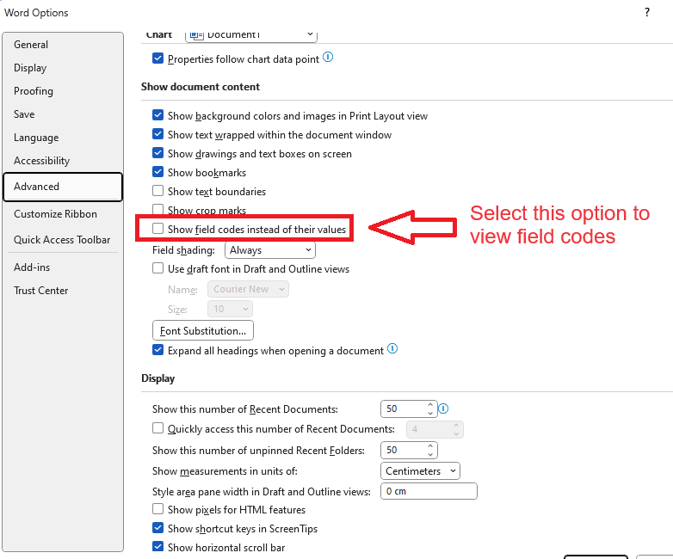Increase the Recent Documents number spinner
This screenshot has height=559, width=673.
430,404
